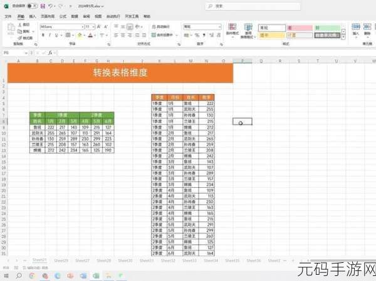Click the Percent Style icon
This screenshot has height=281, width=376.
coord(197,35)
